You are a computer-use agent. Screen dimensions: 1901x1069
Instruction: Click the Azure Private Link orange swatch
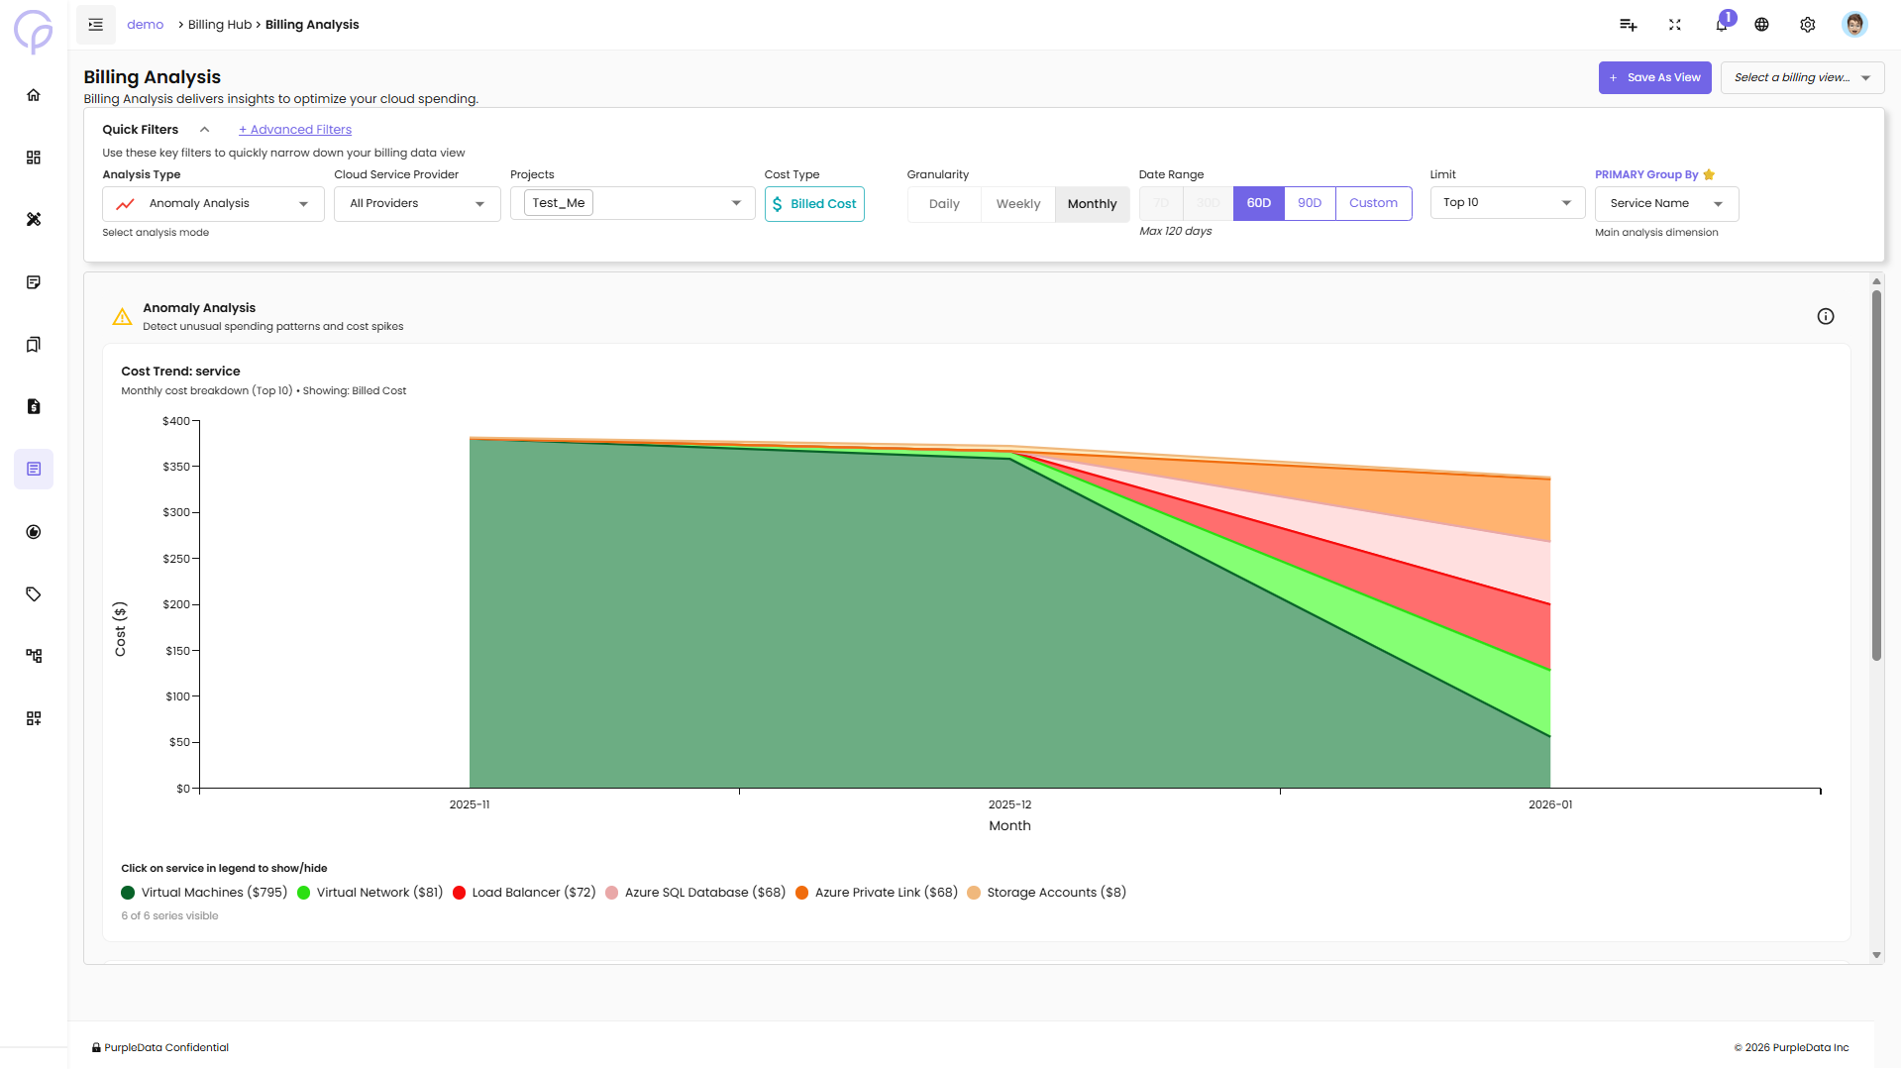tap(801, 893)
